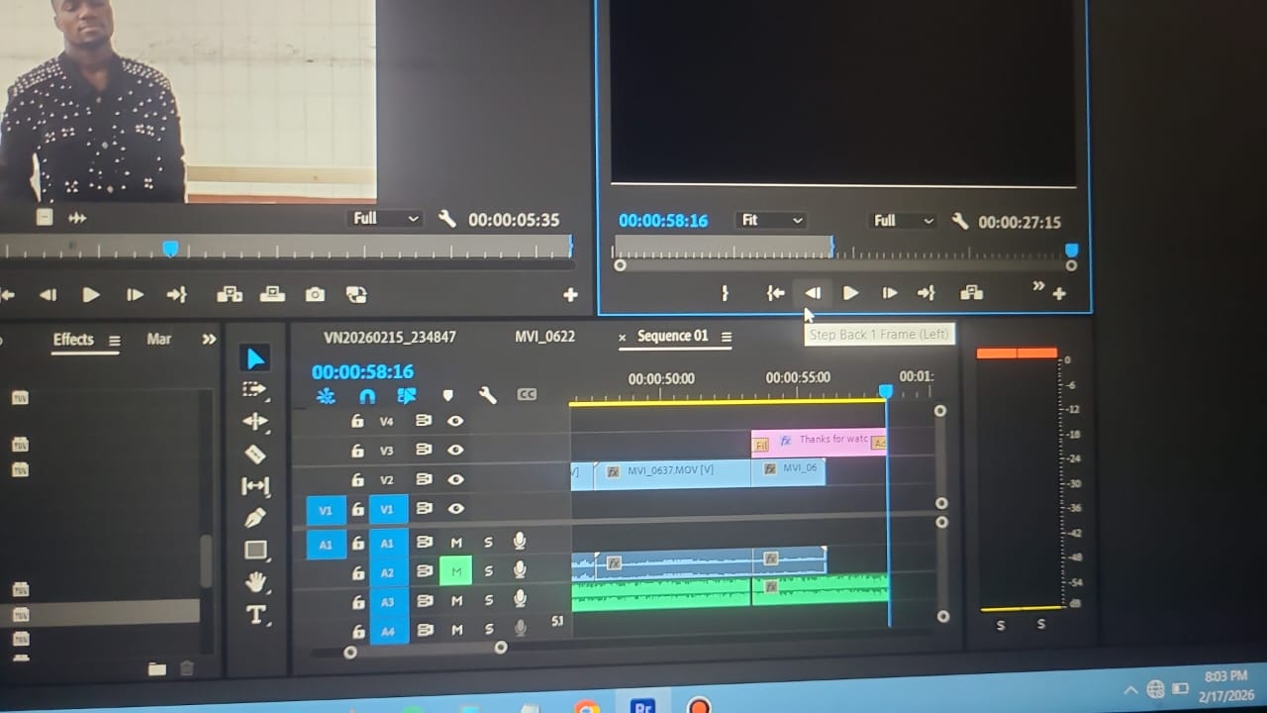Select the Slip tool
The height and width of the screenshot is (713, 1267).
pyautogui.click(x=255, y=486)
